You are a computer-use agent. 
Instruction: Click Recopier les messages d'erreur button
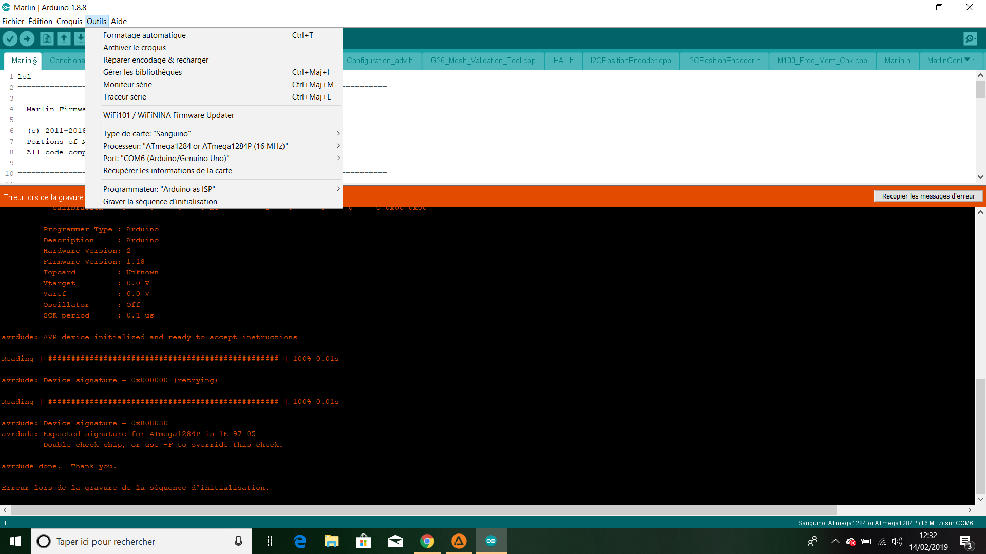[928, 196]
